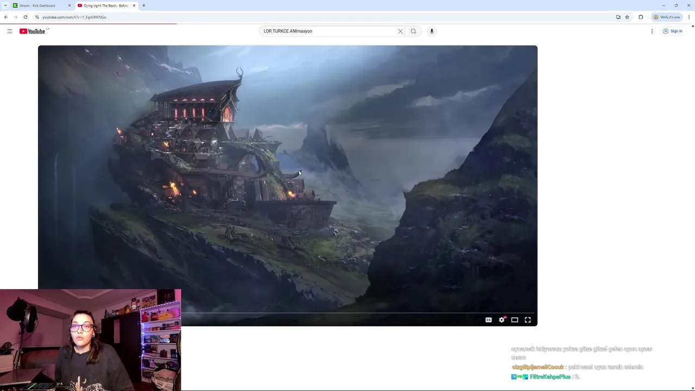Viewport: 695px width, 391px height.
Task: Go to the YouTube home logo
Action: (x=32, y=31)
